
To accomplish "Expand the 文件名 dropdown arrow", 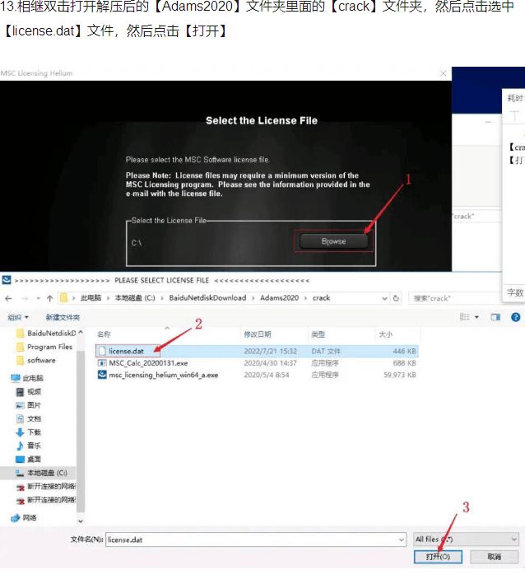I will click(402, 539).
